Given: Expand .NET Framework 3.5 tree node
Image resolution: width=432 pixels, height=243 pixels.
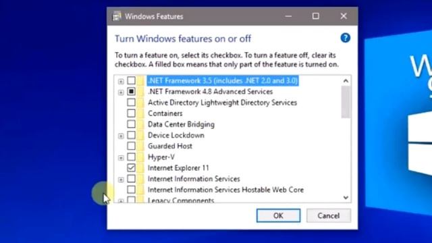Looking at the screenshot, I should (x=121, y=81).
